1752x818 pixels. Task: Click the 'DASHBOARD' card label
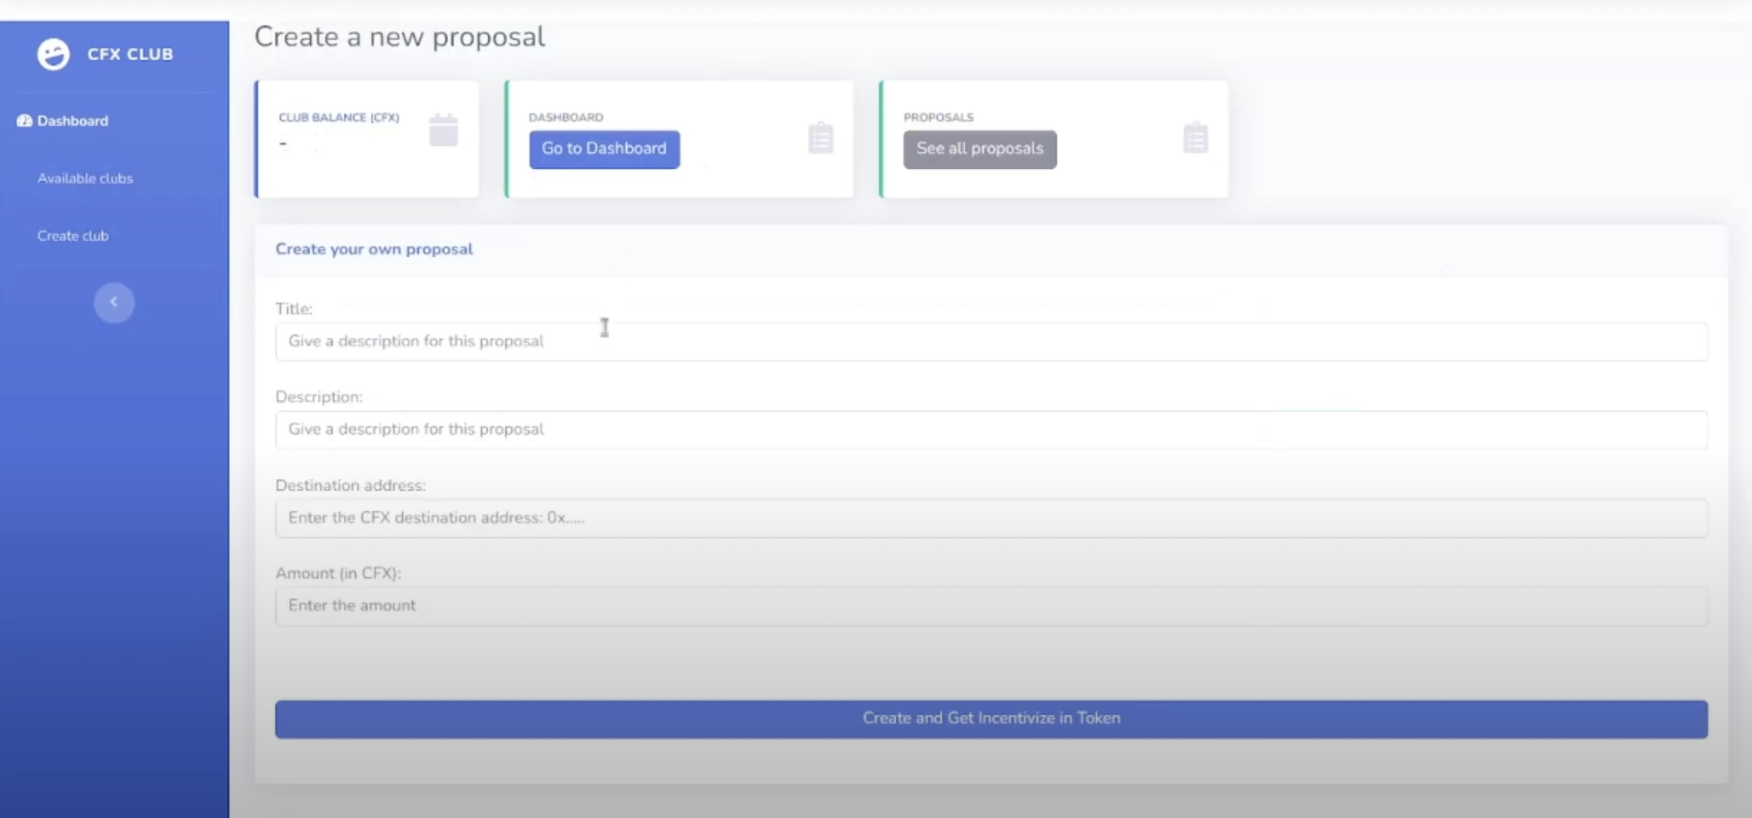[x=566, y=118]
